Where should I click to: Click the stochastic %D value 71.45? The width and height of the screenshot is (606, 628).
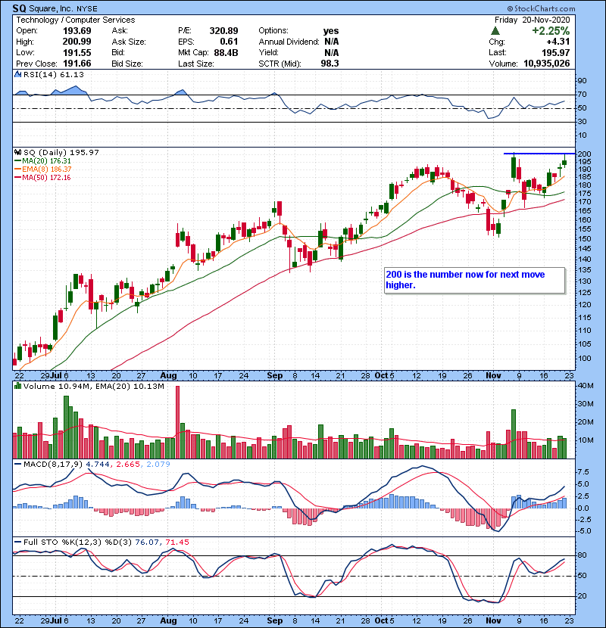[x=176, y=543]
